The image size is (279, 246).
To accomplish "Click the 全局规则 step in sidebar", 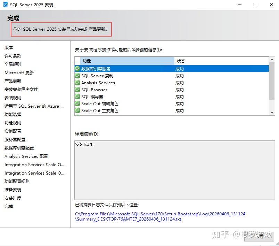I will (13, 64).
